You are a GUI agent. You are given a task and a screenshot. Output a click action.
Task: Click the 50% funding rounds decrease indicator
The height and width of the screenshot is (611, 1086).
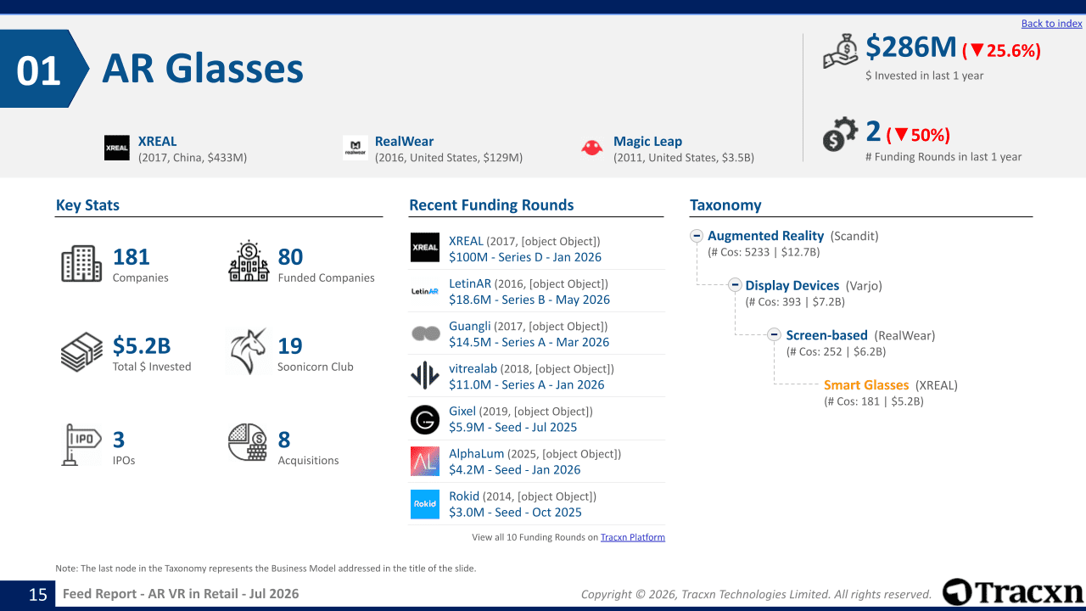(918, 135)
